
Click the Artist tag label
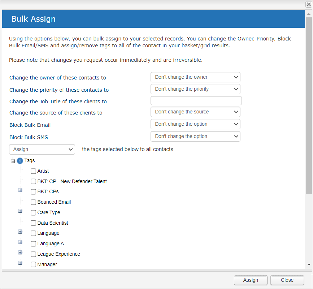tap(43, 171)
